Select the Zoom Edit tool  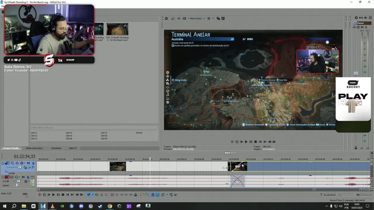tap(106, 195)
